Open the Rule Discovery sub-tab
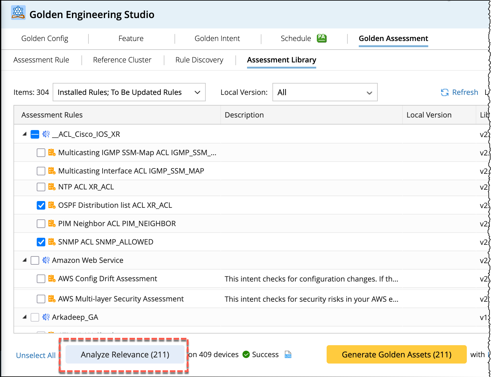Image resolution: width=491 pixels, height=377 pixels. 199,60
